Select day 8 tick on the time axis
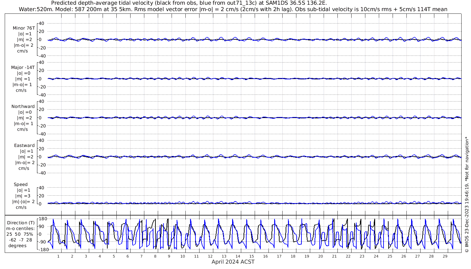Viewport: 471px width, 269px height. pyautogui.click(x=155, y=256)
